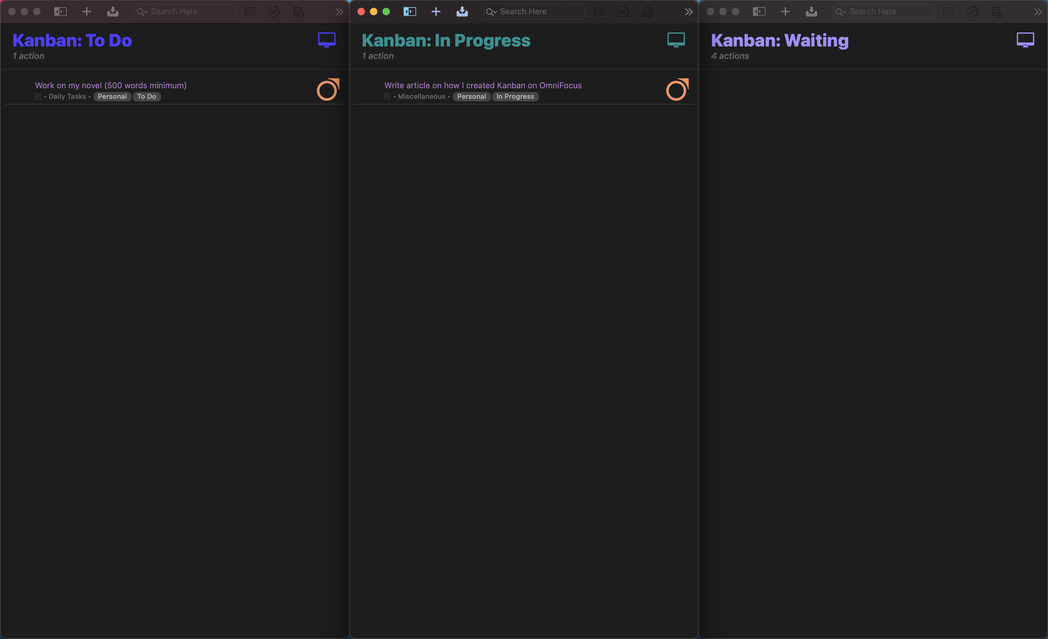The image size is (1048, 639).
Task: Click the 'Miscellaneous' project label
Action: pos(421,96)
